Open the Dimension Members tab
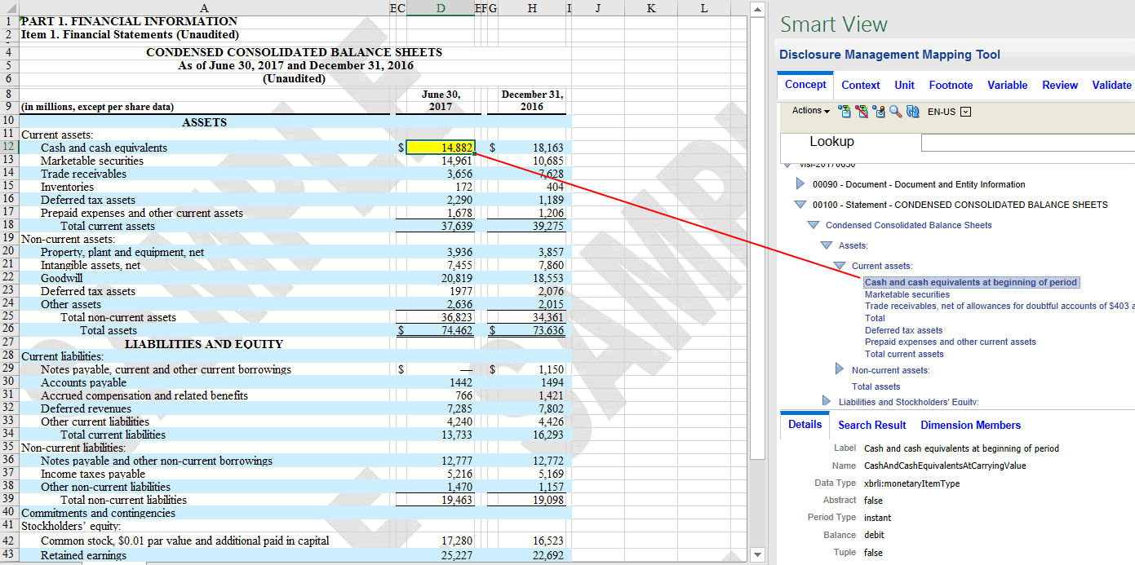 coord(970,425)
